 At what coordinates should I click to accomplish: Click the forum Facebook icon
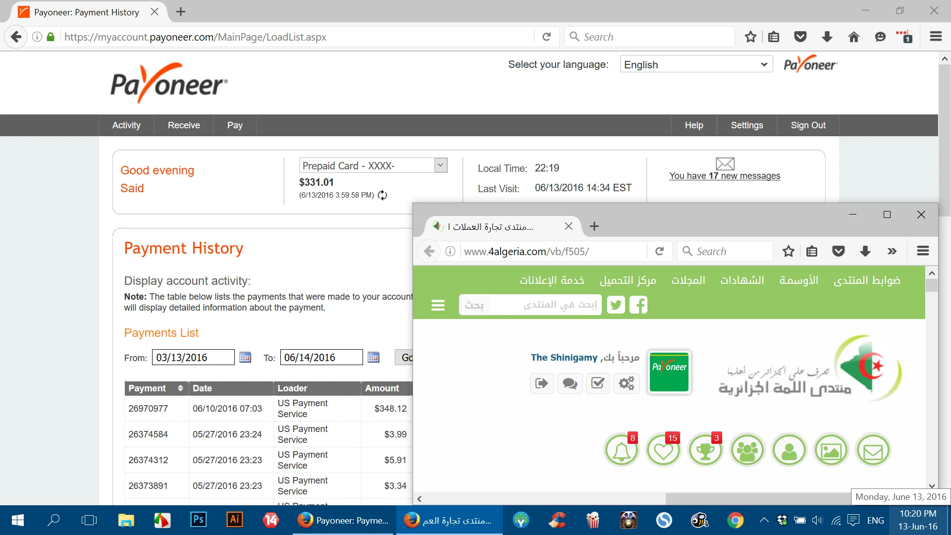click(x=638, y=305)
